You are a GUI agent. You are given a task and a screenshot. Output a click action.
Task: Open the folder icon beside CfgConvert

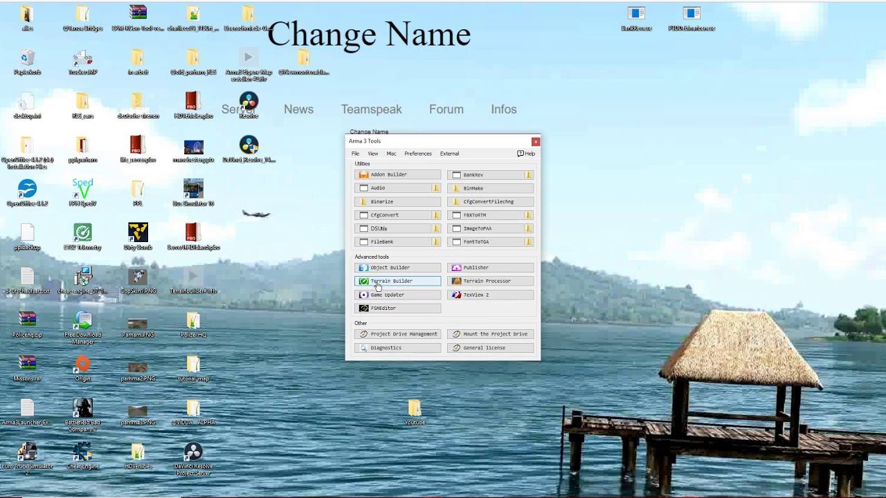click(436, 215)
